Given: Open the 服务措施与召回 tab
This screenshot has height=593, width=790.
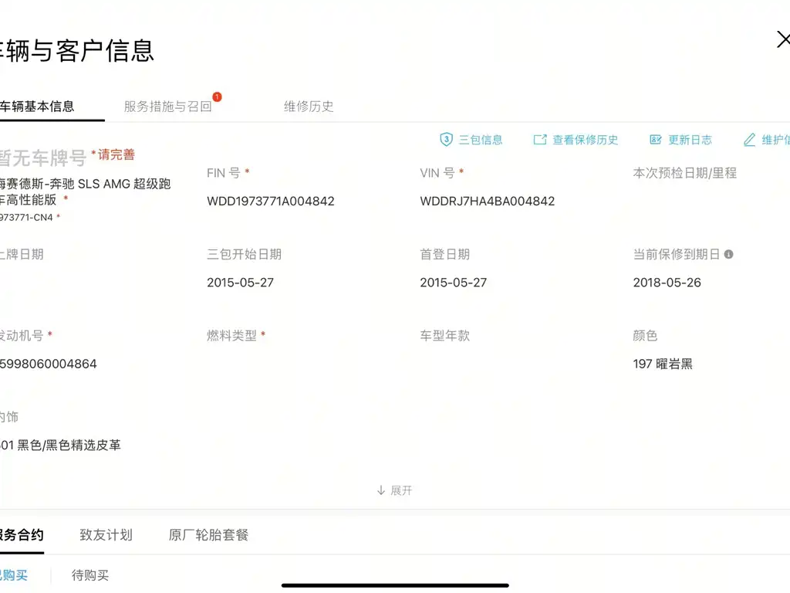Looking at the screenshot, I should click(x=167, y=107).
